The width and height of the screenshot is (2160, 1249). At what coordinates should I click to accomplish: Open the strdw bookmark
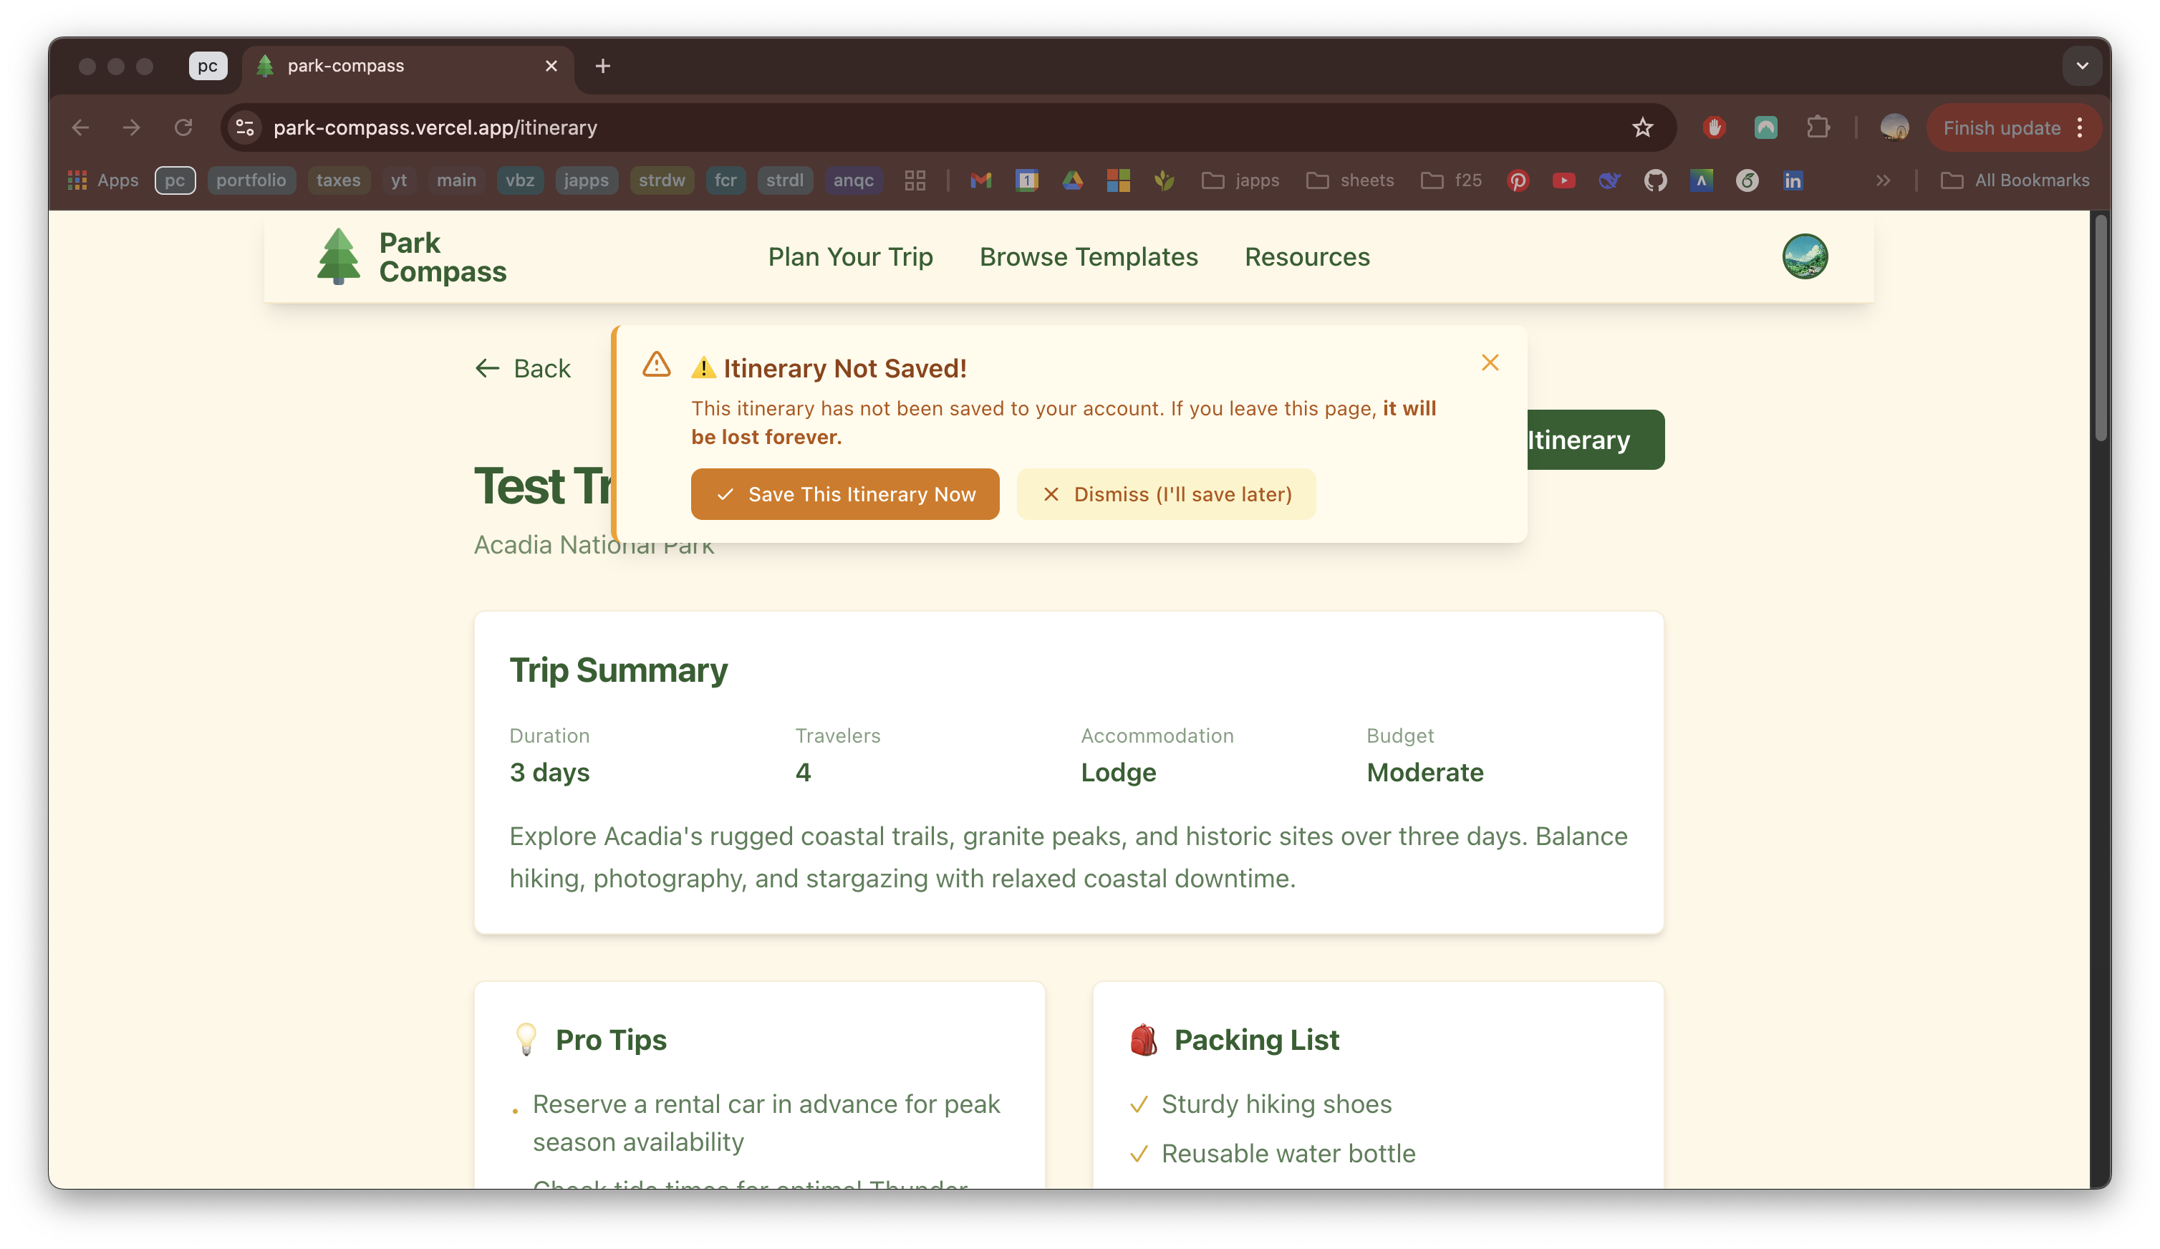(662, 180)
